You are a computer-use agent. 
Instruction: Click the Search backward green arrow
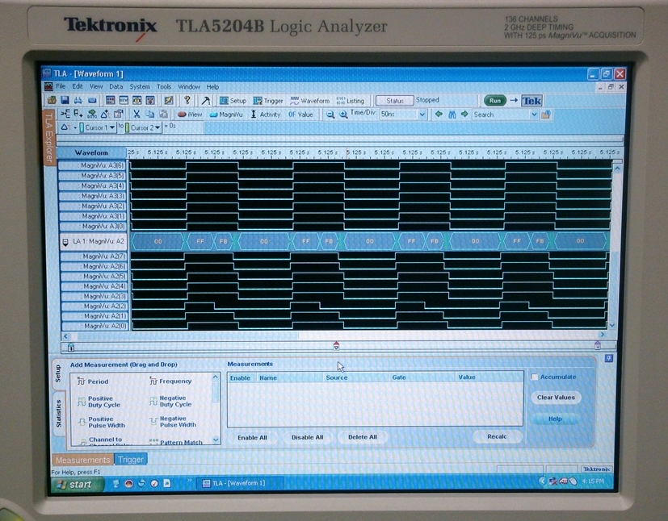click(x=439, y=114)
